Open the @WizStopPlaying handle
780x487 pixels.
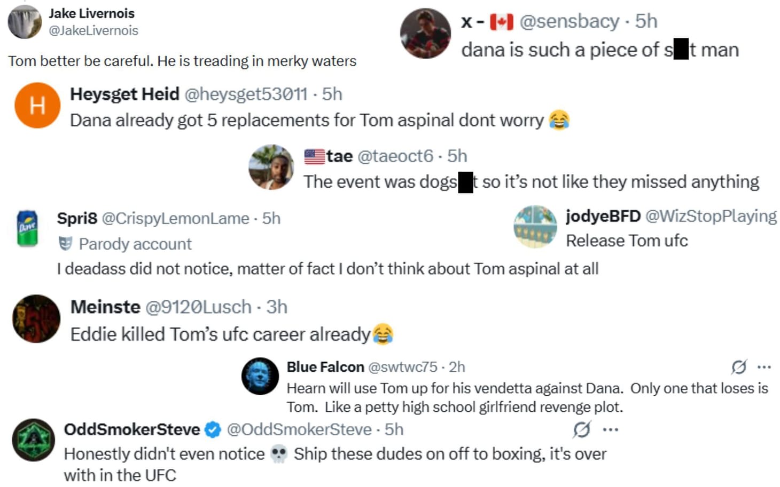click(x=711, y=216)
